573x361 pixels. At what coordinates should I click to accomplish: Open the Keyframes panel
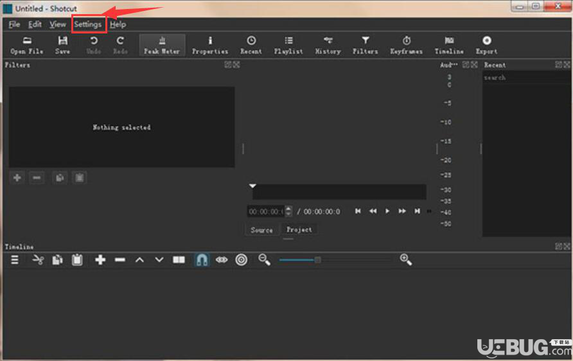tap(406, 46)
